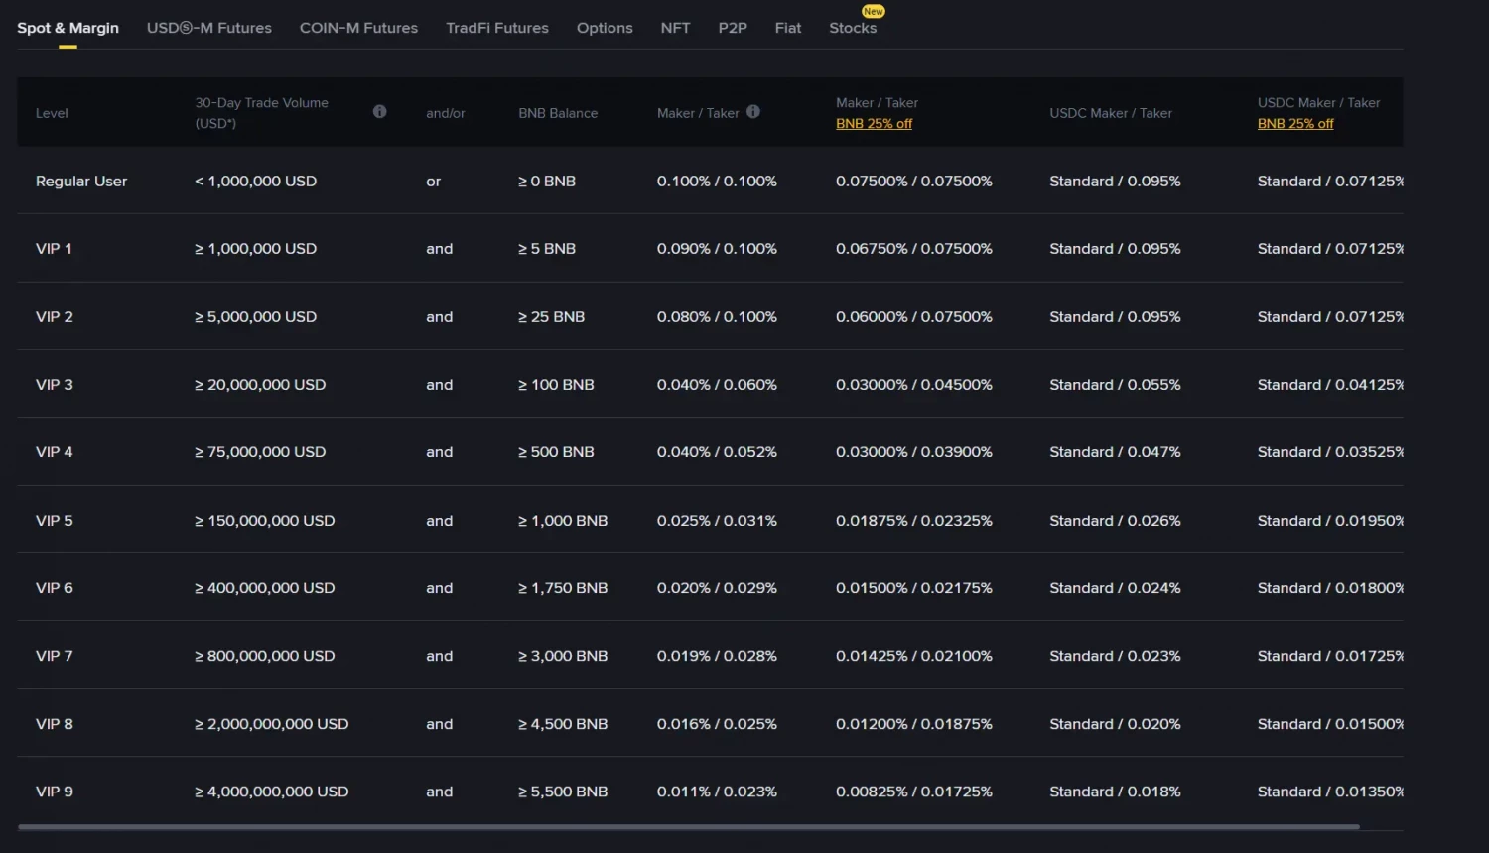The image size is (1489, 853).
Task: Click the '≥ 1,000 BNB' balance cell
Action: coord(563,521)
